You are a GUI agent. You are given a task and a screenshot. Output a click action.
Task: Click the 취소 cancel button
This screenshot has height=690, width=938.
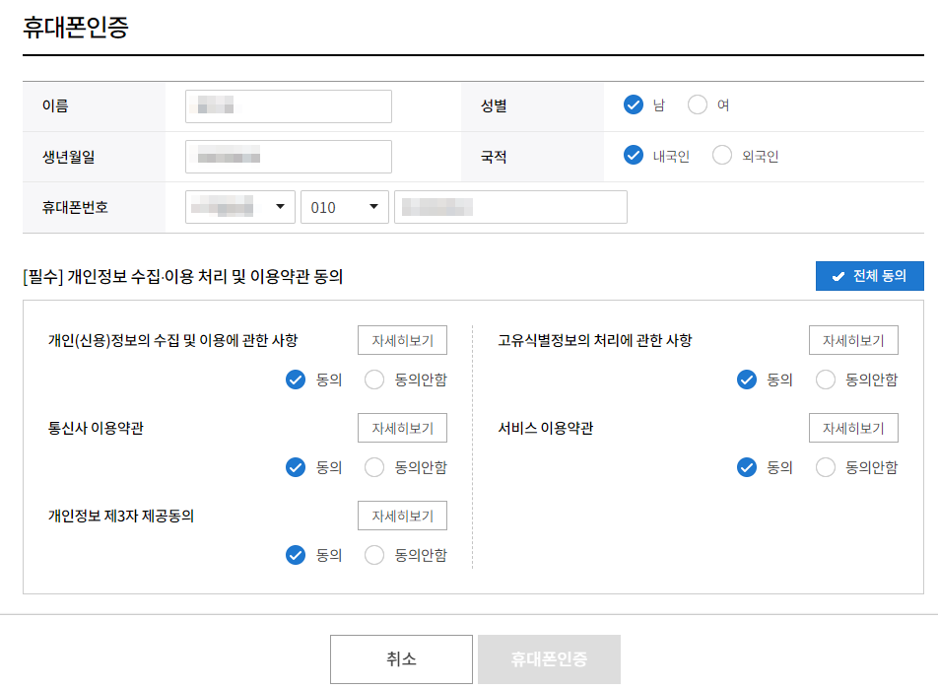402,659
